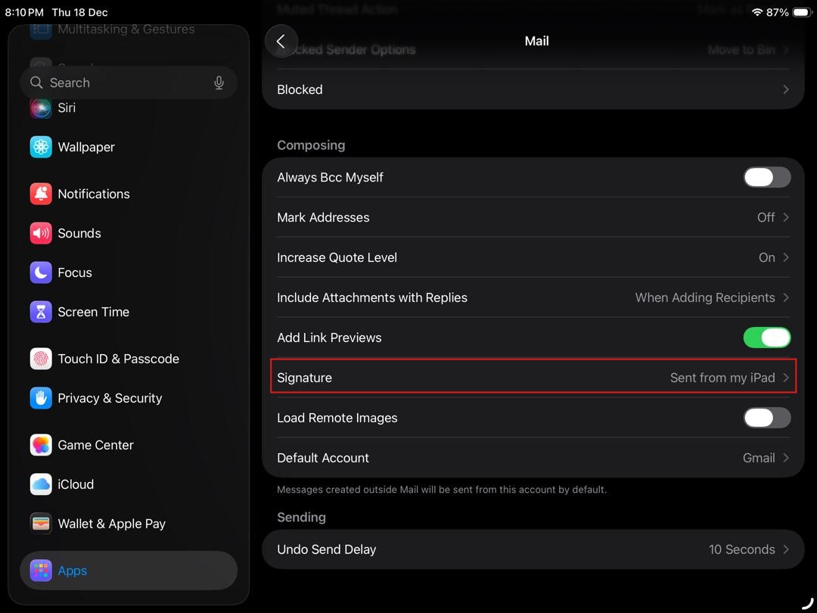Open Sounds via the speaker icon
Image resolution: width=817 pixels, height=613 pixels.
coord(41,233)
